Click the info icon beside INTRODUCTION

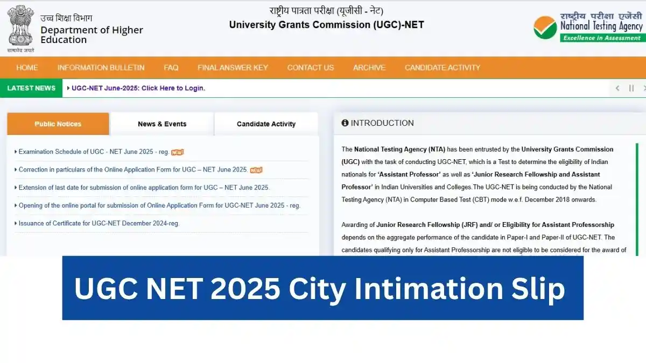pyautogui.click(x=345, y=123)
